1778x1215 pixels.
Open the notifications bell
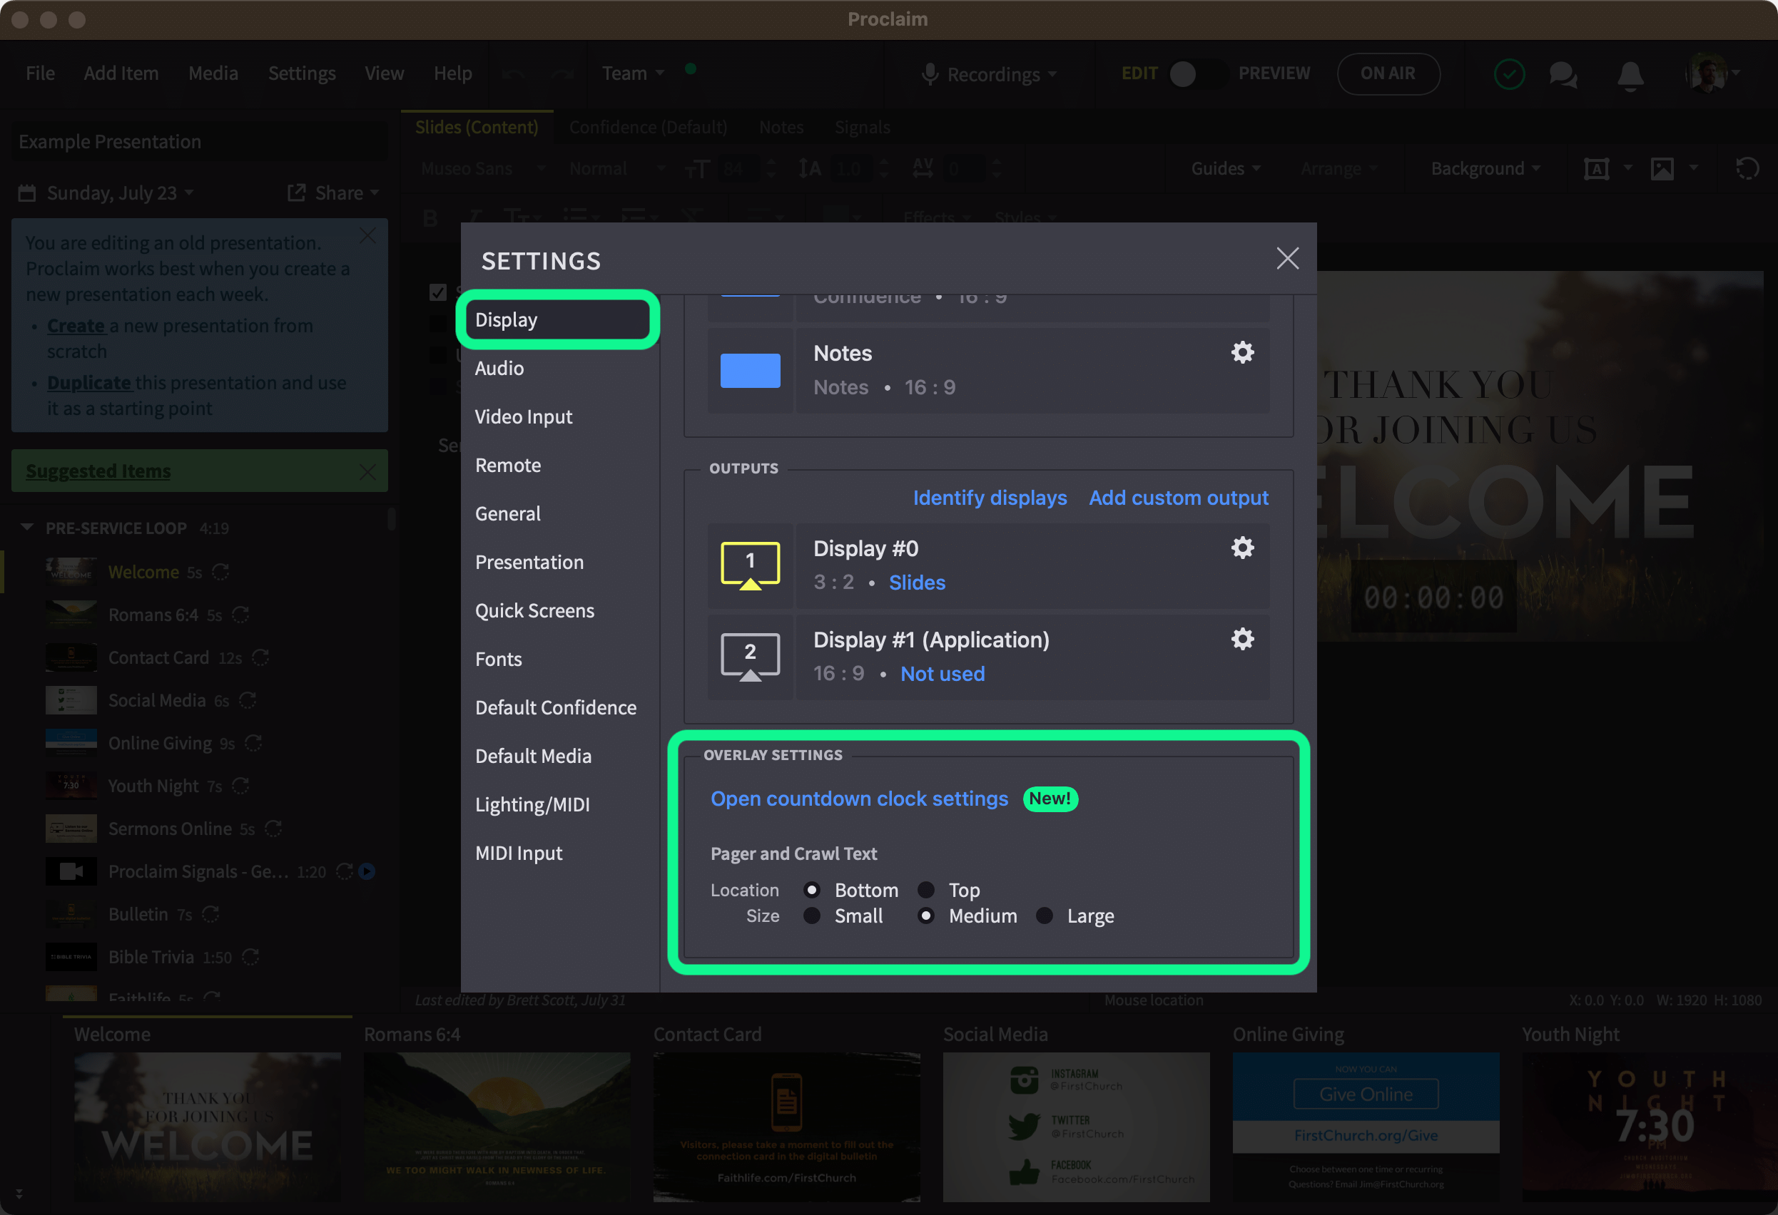1630,75
